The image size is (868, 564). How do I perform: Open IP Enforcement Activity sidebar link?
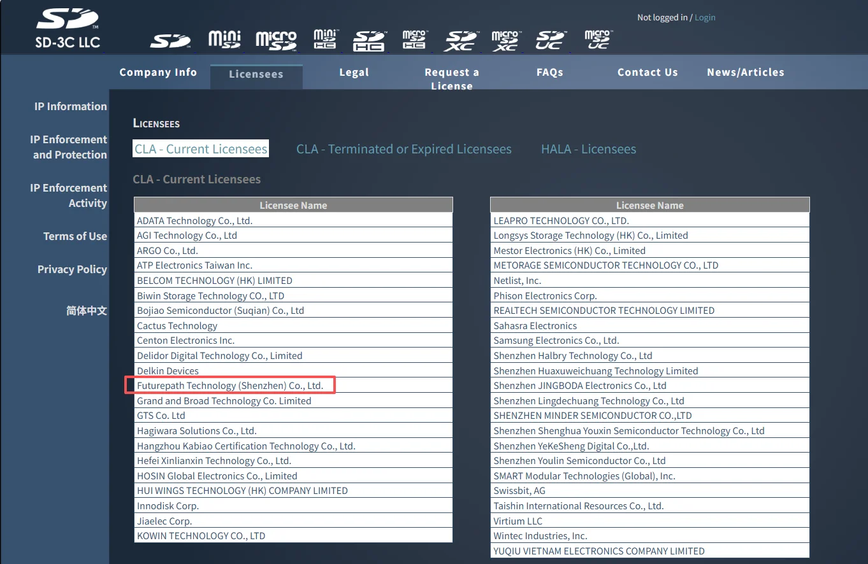[69, 195]
